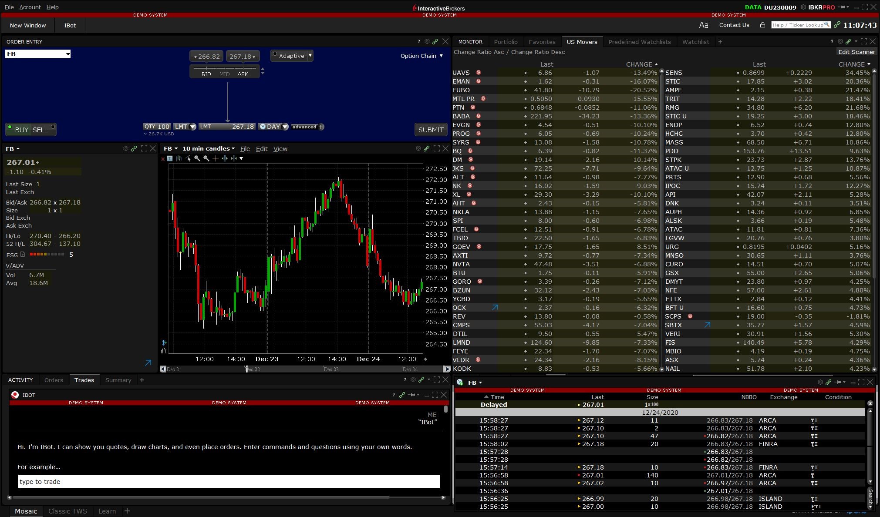
Task: Expand advanced order options plus
Action: pos(321,127)
